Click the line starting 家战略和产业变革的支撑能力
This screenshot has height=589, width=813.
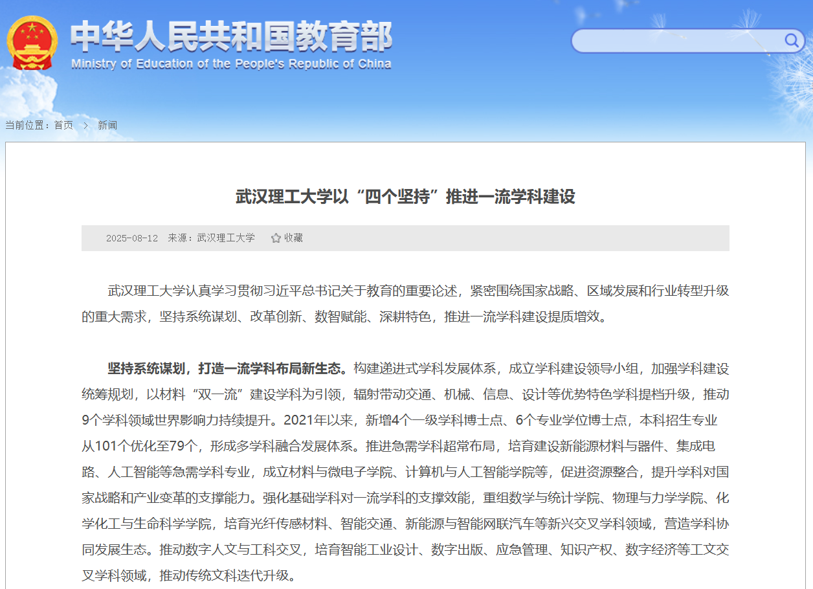pos(405,498)
